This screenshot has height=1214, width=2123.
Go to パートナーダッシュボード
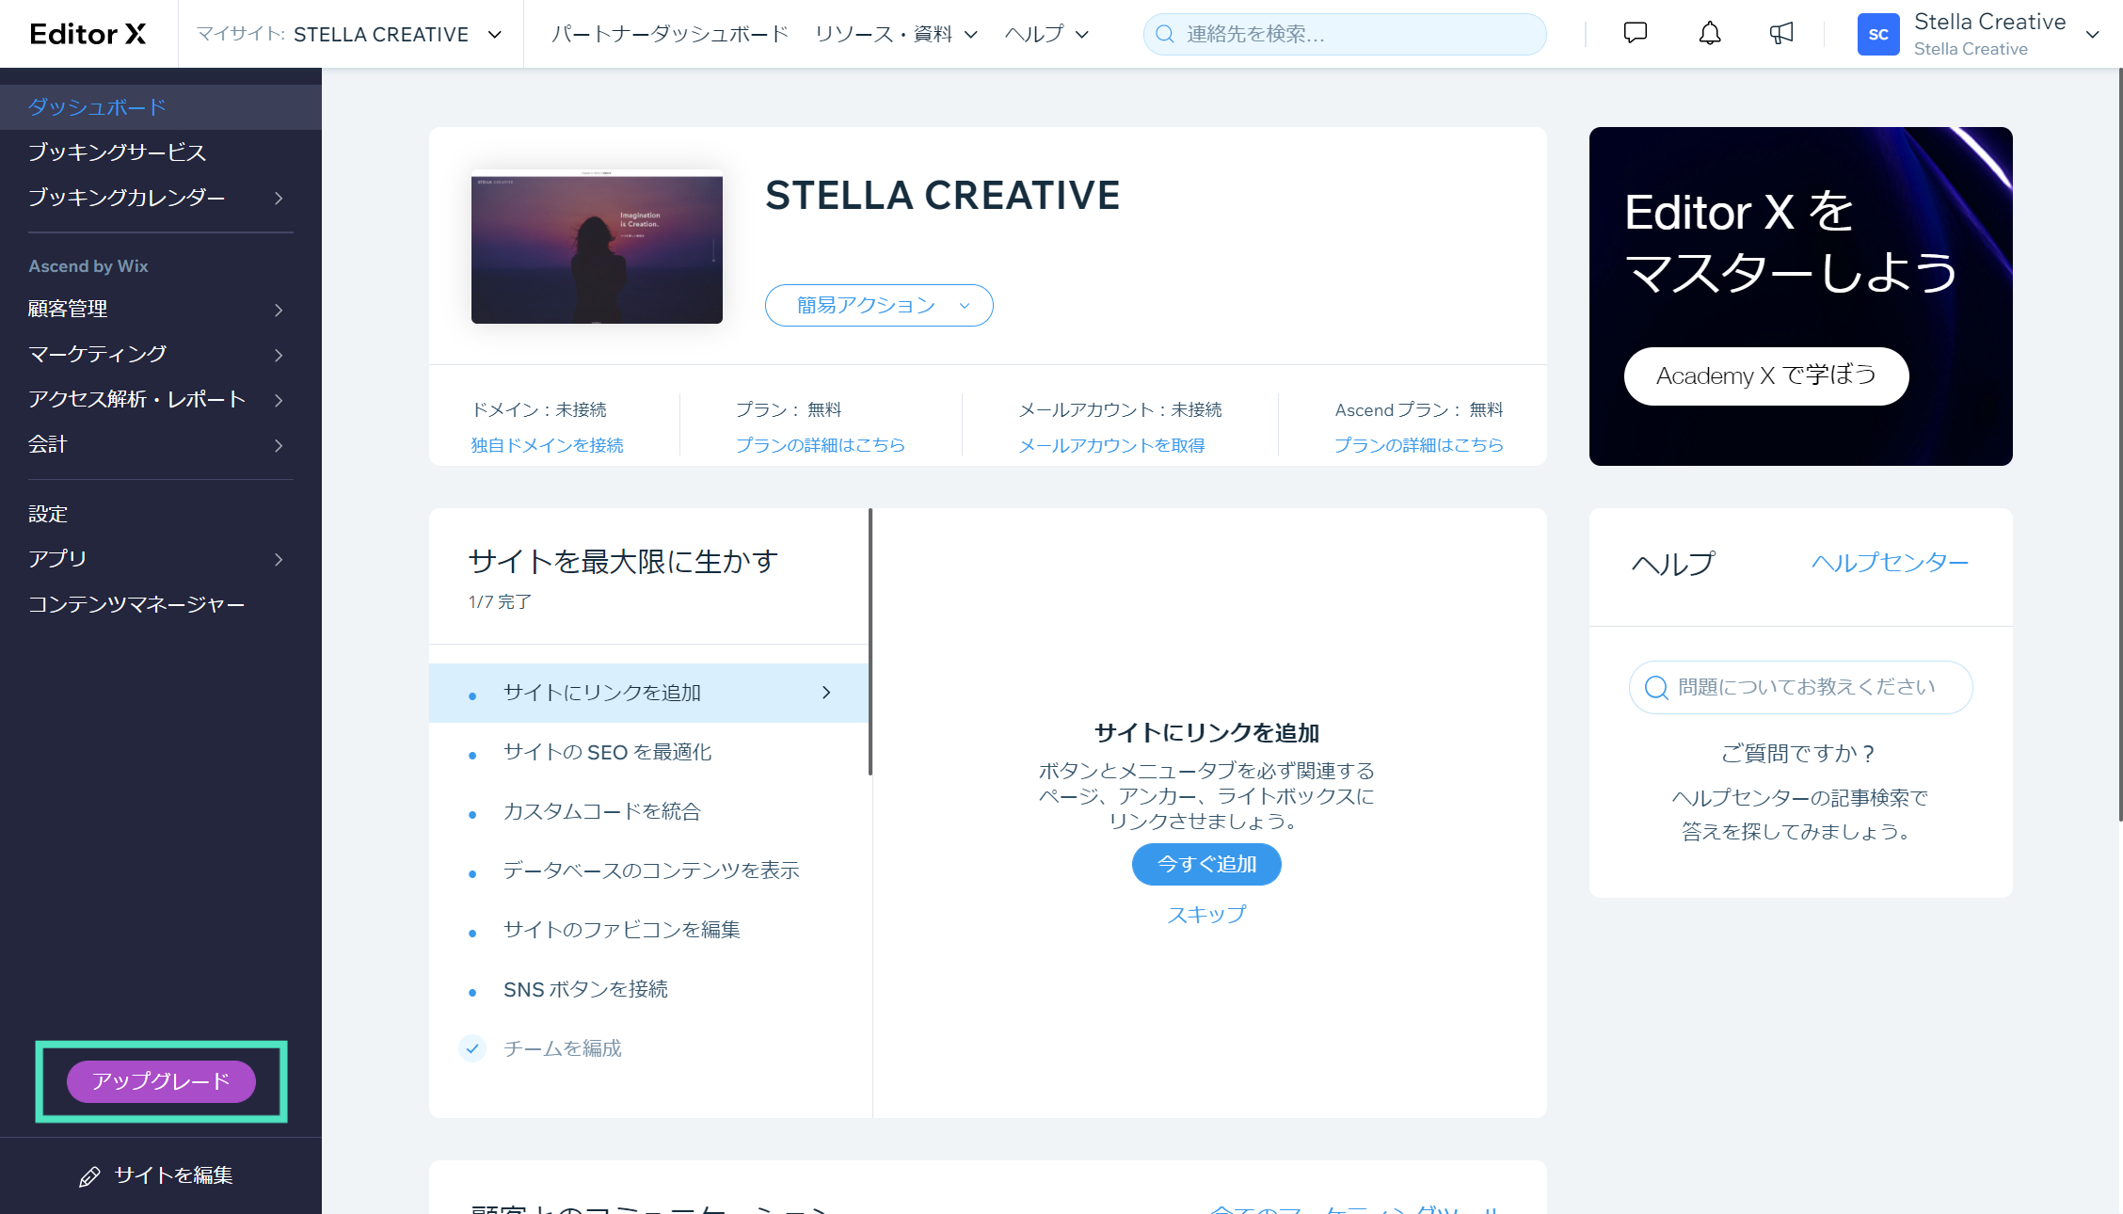click(x=669, y=34)
